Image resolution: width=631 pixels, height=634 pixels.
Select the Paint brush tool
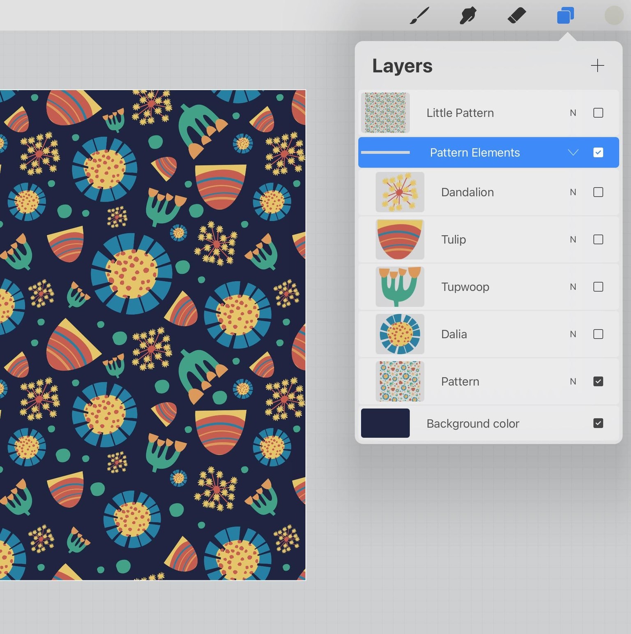pos(419,16)
